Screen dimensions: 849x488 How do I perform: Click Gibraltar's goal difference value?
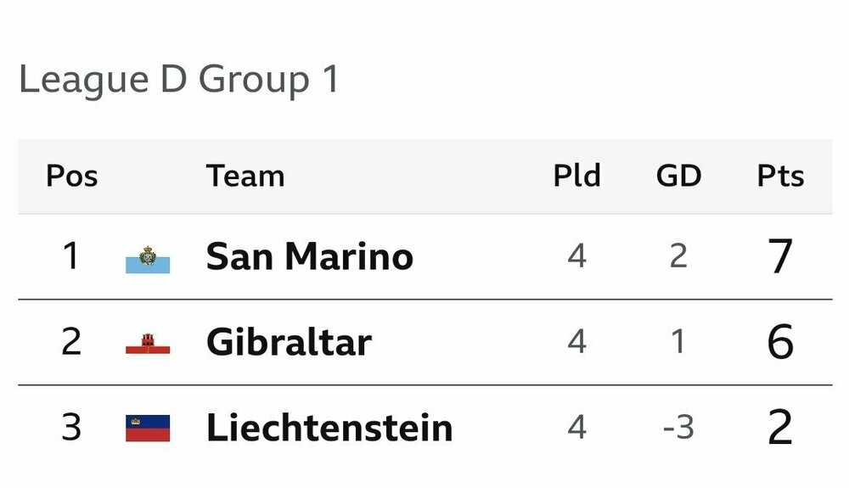[x=678, y=342]
